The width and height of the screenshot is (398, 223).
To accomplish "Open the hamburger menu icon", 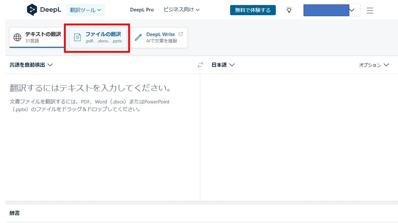I will click(370, 11).
